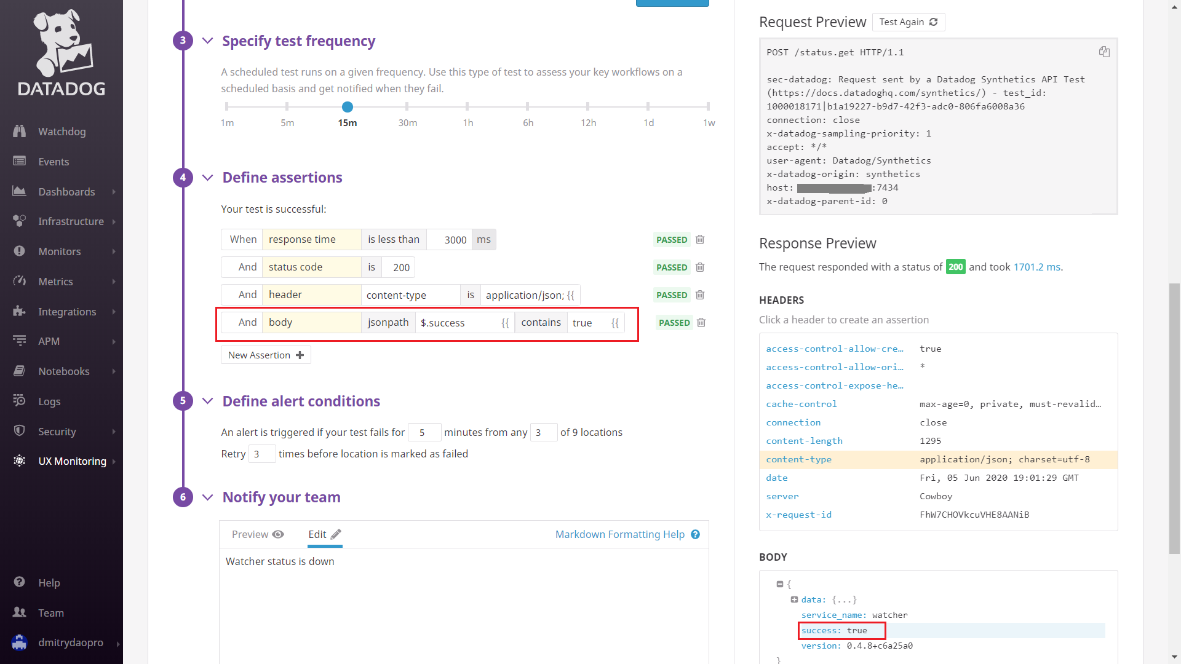Image resolution: width=1181 pixels, height=664 pixels.
Task: Click the UX Monitoring icon
Action: pos(20,460)
